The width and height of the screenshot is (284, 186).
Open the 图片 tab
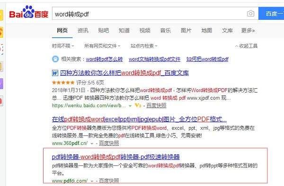click(x=186, y=31)
